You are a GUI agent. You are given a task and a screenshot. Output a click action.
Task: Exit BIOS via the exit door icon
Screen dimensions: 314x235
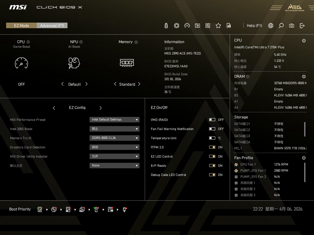[302, 26]
